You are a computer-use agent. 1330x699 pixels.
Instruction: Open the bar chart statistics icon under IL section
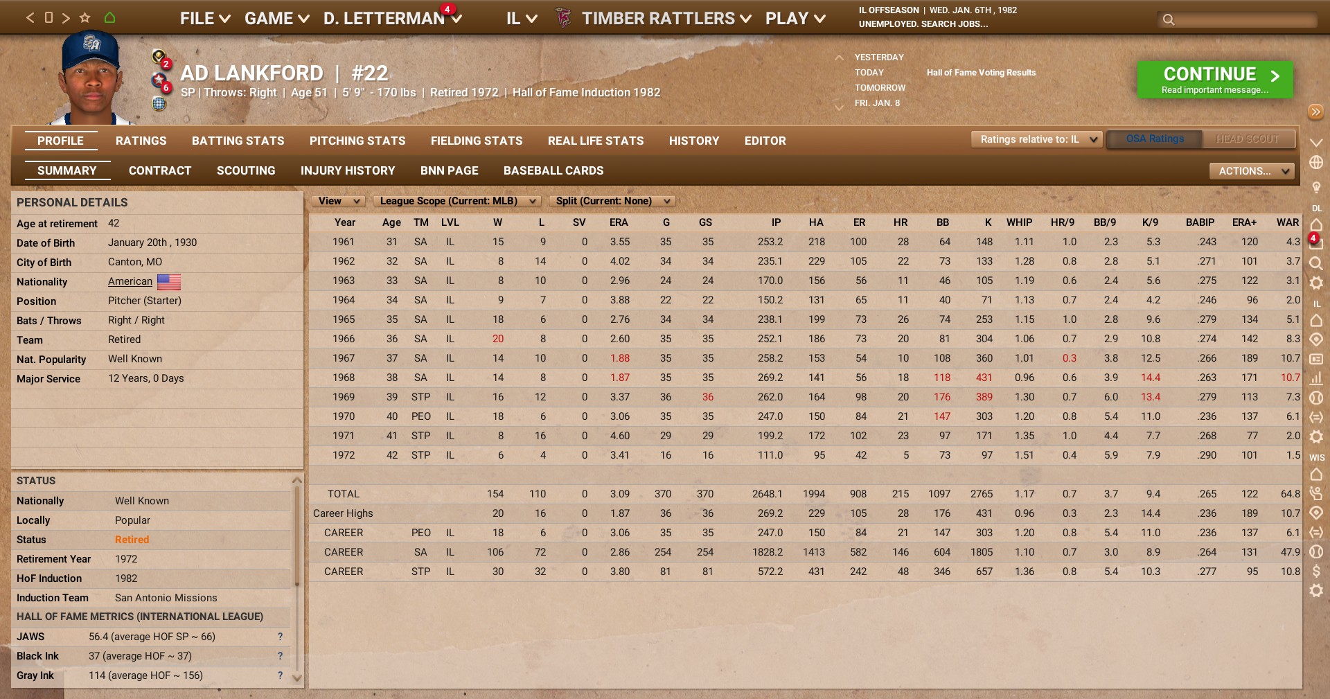1315,378
